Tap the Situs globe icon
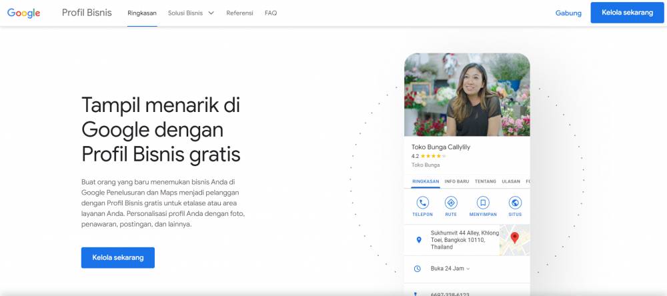Screen dimensions: 667x296 click(x=515, y=203)
